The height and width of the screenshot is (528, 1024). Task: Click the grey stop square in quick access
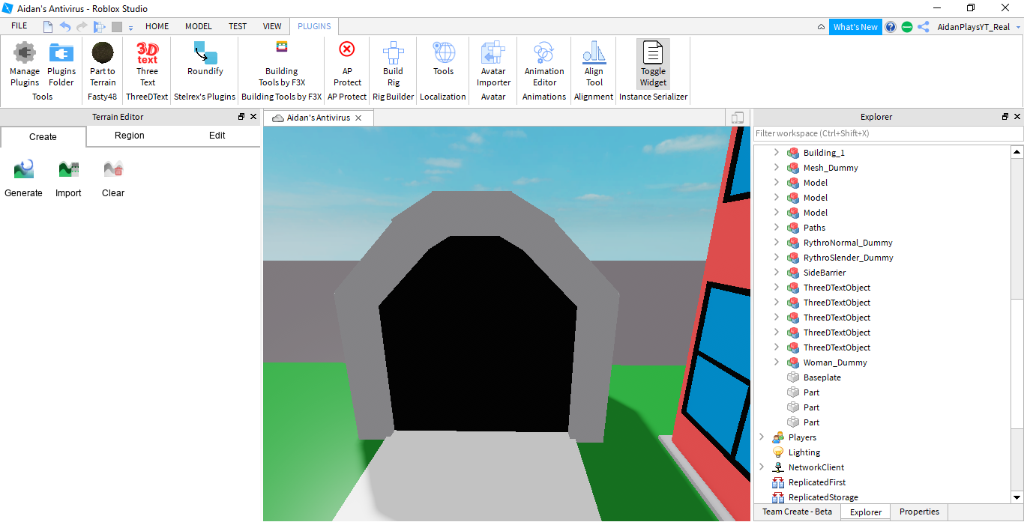117,27
